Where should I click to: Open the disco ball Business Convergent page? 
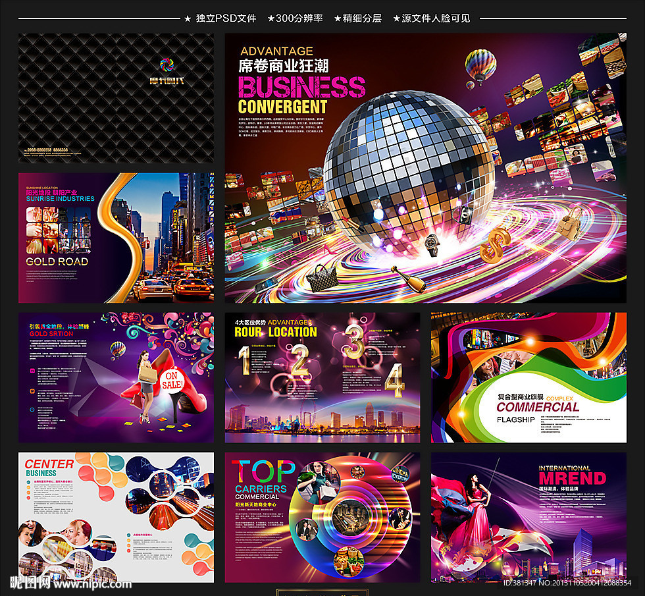coord(425,168)
